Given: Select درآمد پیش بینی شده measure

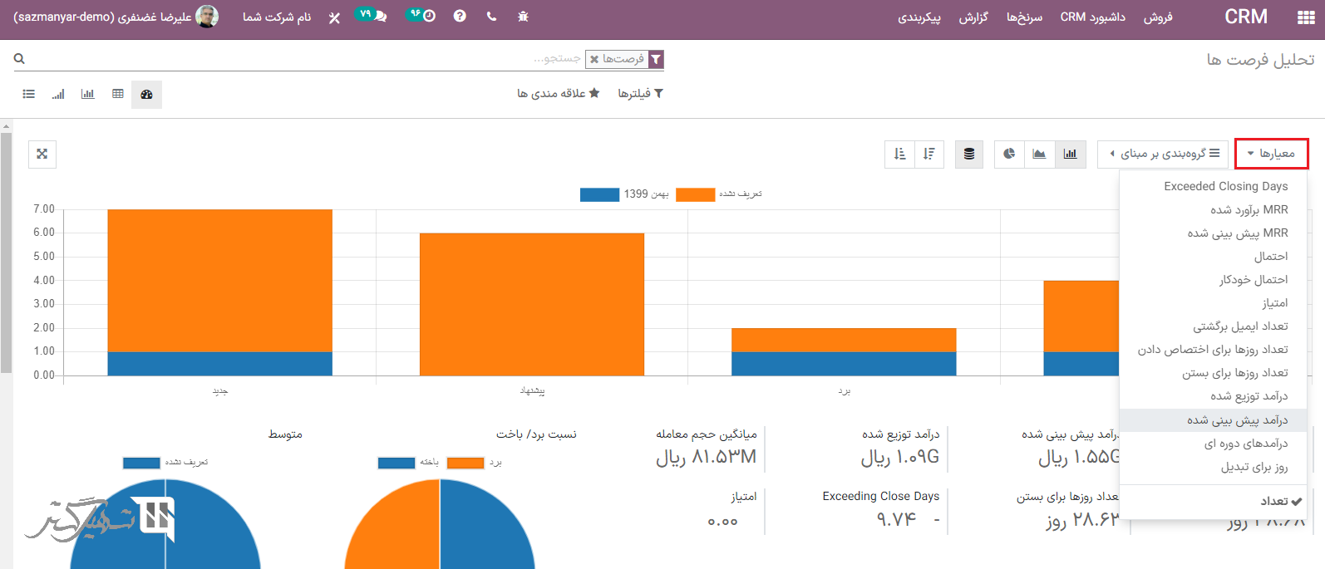Looking at the screenshot, I should [x=1214, y=419].
